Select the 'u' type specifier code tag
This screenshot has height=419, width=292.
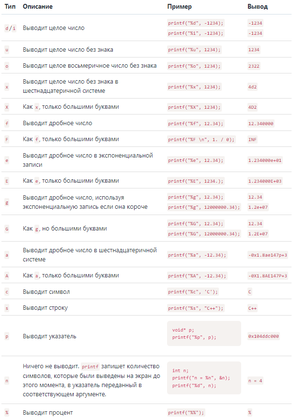pyautogui.click(x=7, y=50)
